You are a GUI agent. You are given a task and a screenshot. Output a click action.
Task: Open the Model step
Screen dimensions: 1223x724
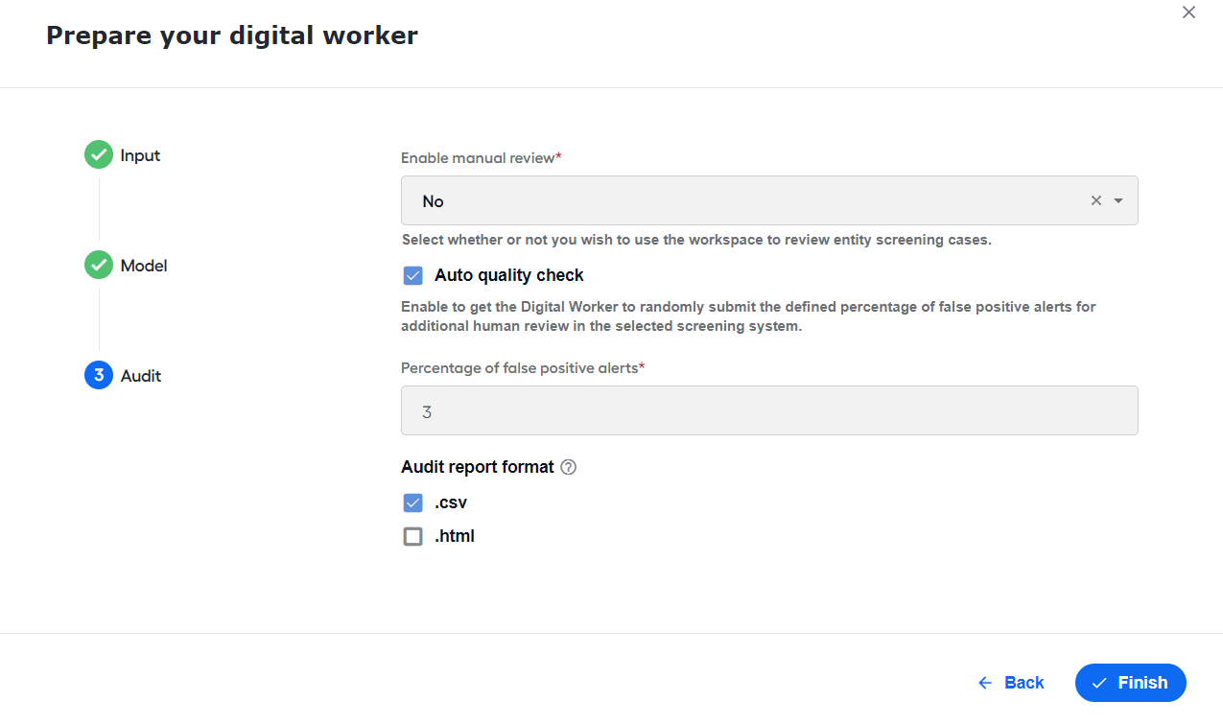(x=144, y=266)
